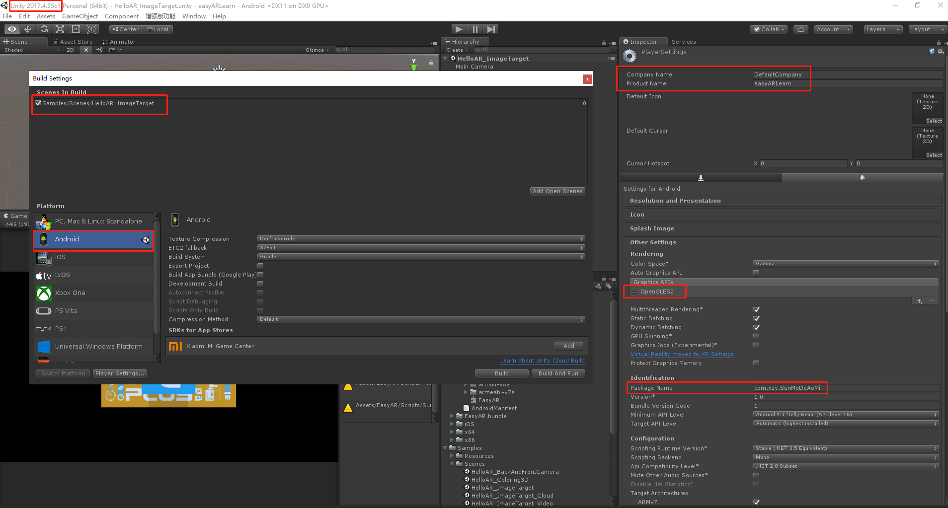This screenshot has height=508, width=948.
Task: Toggle the scene lighting sun icon
Action: click(x=85, y=50)
